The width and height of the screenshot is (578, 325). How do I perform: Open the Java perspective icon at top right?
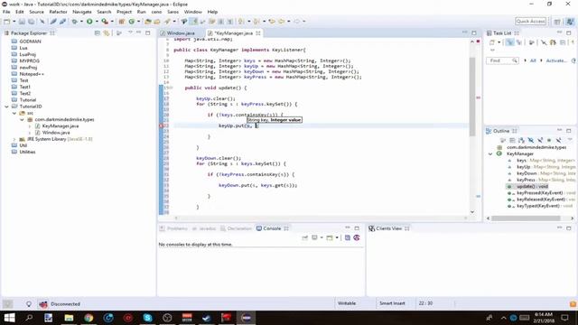tap(570, 22)
